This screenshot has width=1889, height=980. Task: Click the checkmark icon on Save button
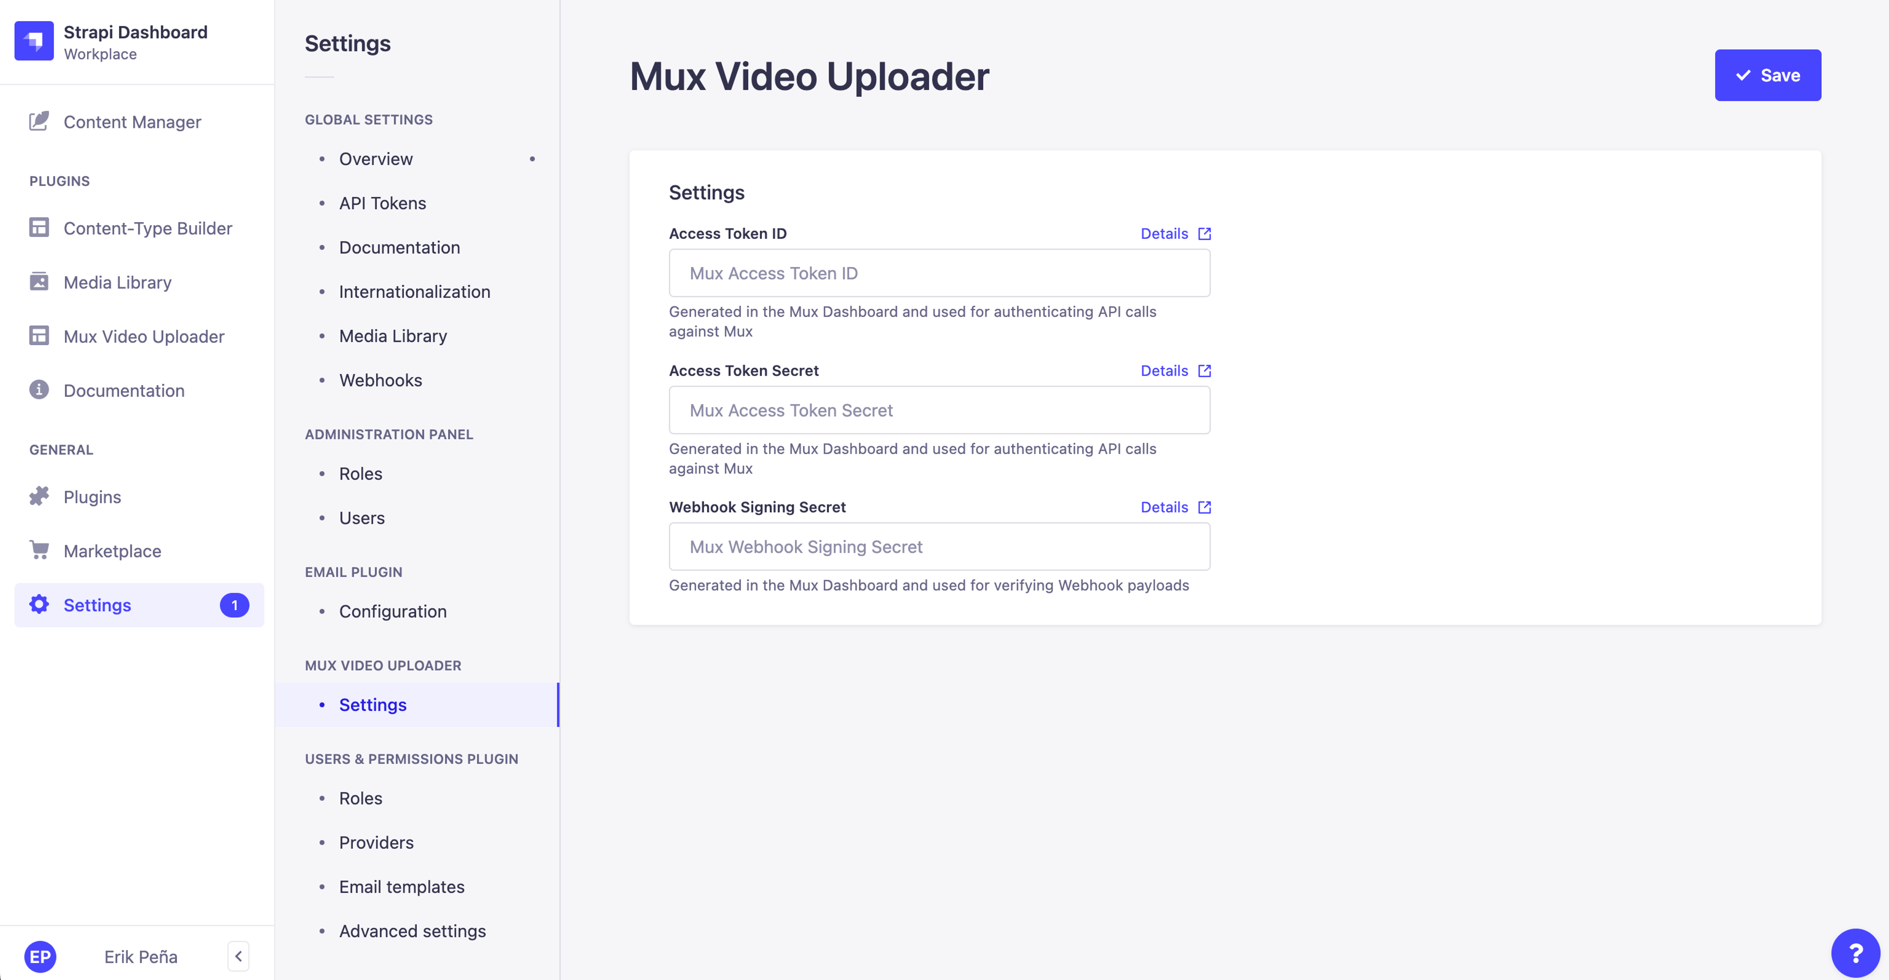point(1743,76)
